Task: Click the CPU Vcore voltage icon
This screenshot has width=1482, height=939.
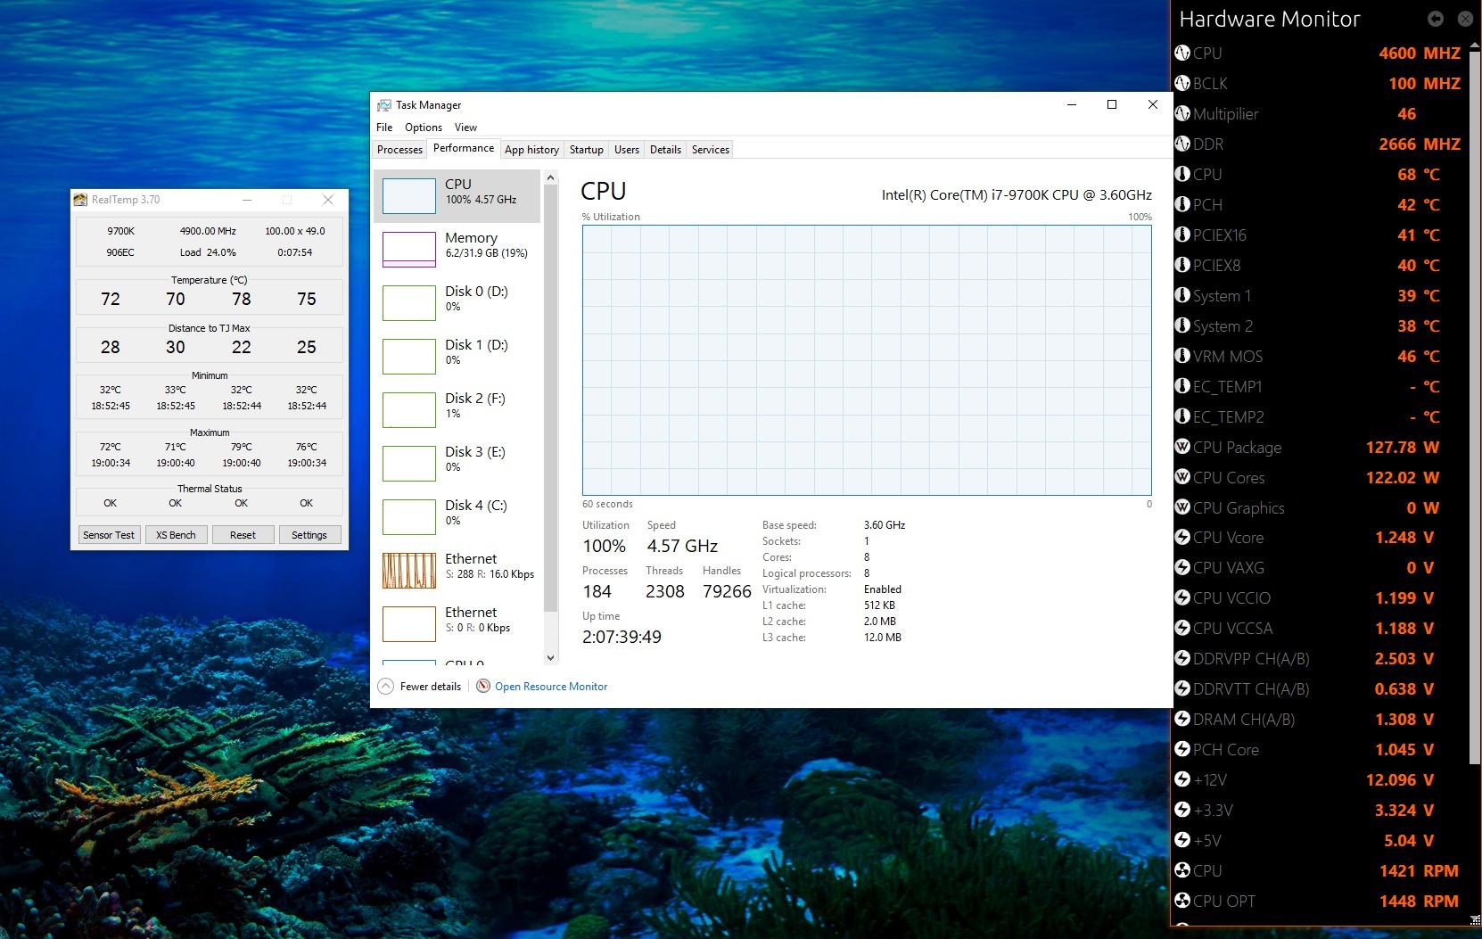Action: point(1182,538)
